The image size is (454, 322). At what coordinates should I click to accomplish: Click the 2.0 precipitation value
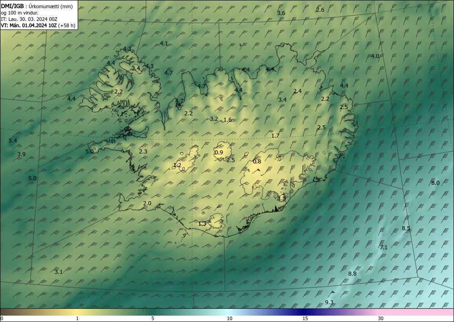tap(147, 203)
